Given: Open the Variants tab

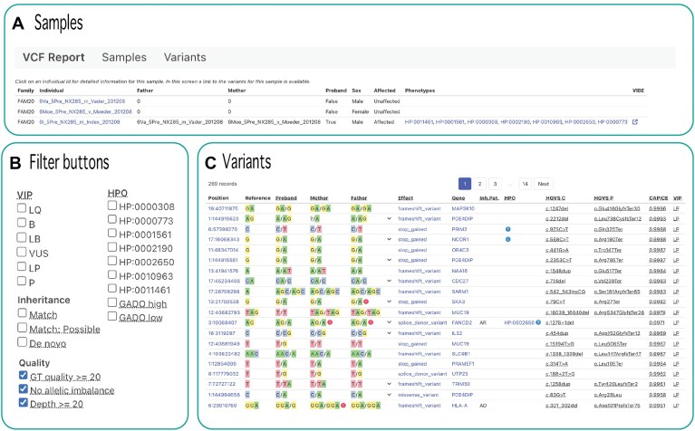Looking at the screenshot, I should click(184, 56).
